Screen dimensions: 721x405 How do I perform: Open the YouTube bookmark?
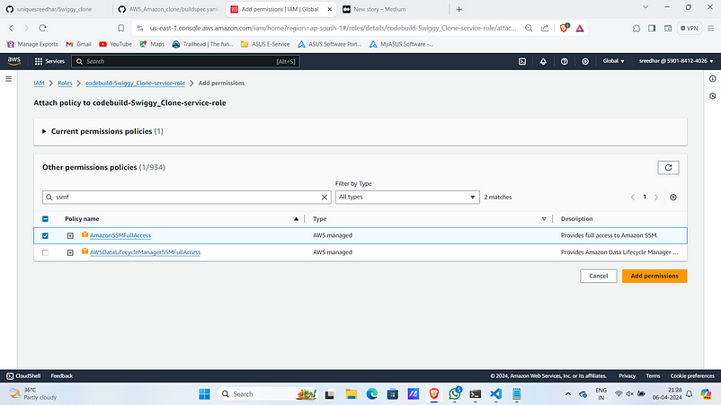pos(115,44)
